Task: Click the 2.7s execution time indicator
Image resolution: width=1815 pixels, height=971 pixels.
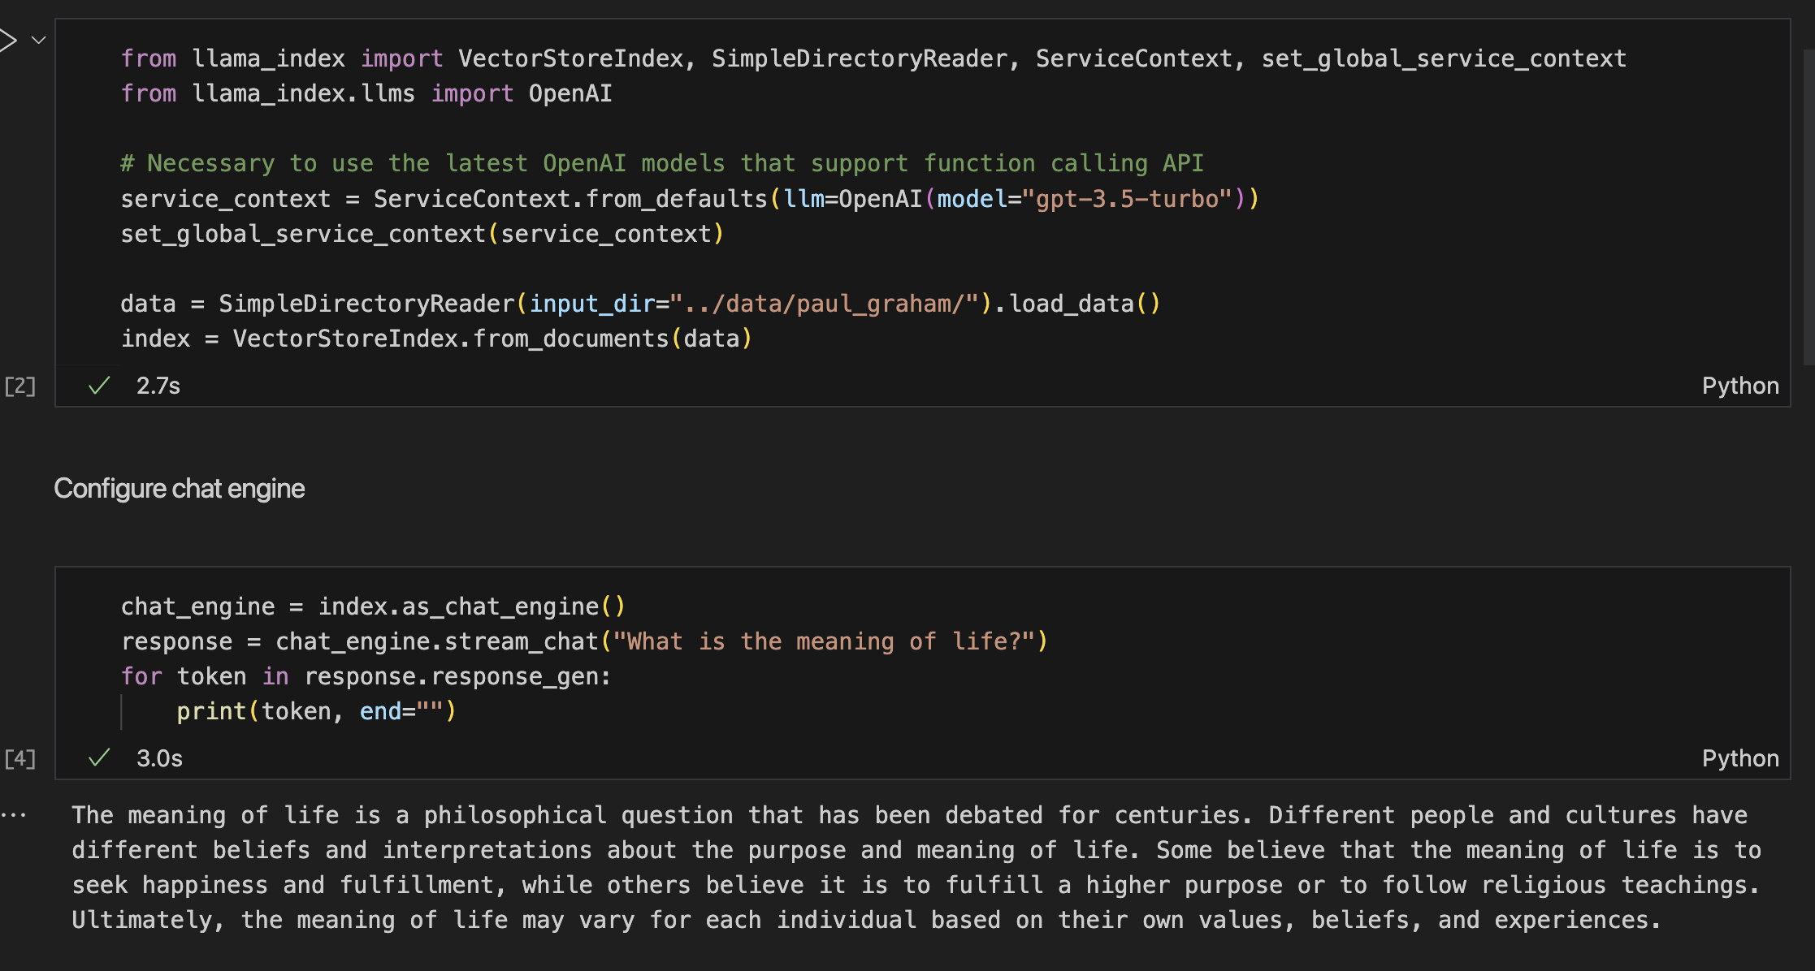Action: [159, 386]
